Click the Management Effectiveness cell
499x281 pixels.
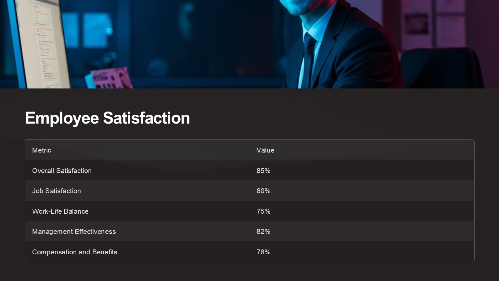[x=74, y=232]
